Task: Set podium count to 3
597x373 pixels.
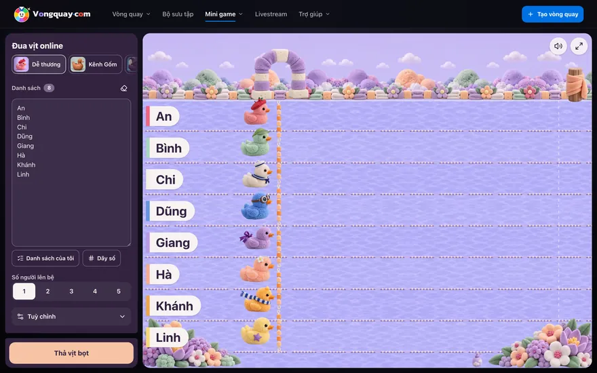Action: [71, 292]
